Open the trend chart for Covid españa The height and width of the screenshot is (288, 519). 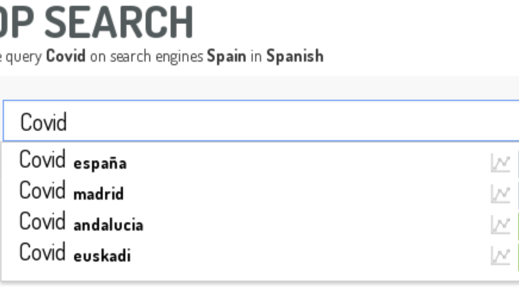coord(501,163)
